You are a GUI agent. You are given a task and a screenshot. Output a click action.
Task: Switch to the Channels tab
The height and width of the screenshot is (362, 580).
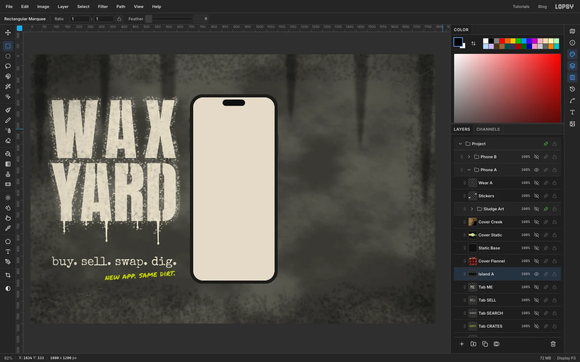coord(488,129)
